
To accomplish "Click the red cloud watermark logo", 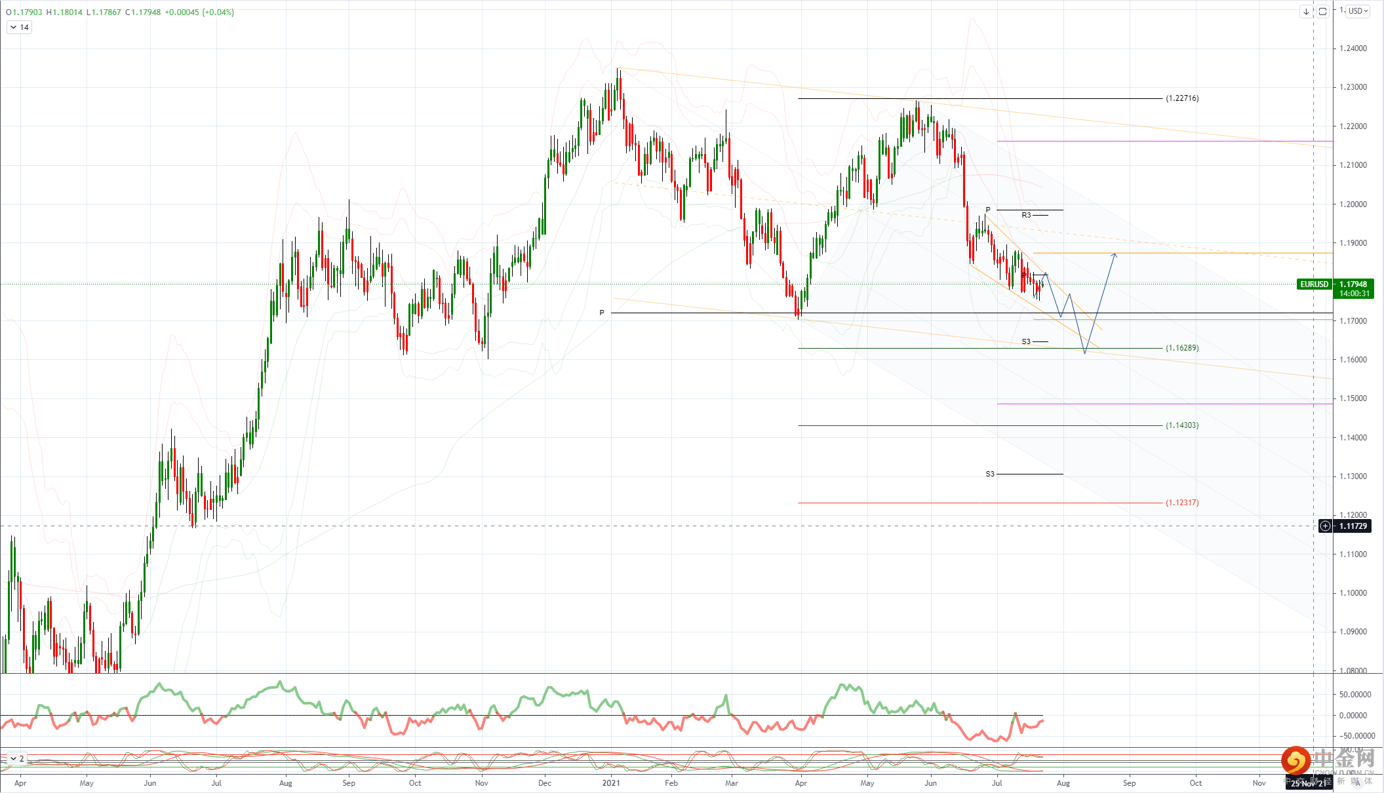I will tap(1295, 760).
